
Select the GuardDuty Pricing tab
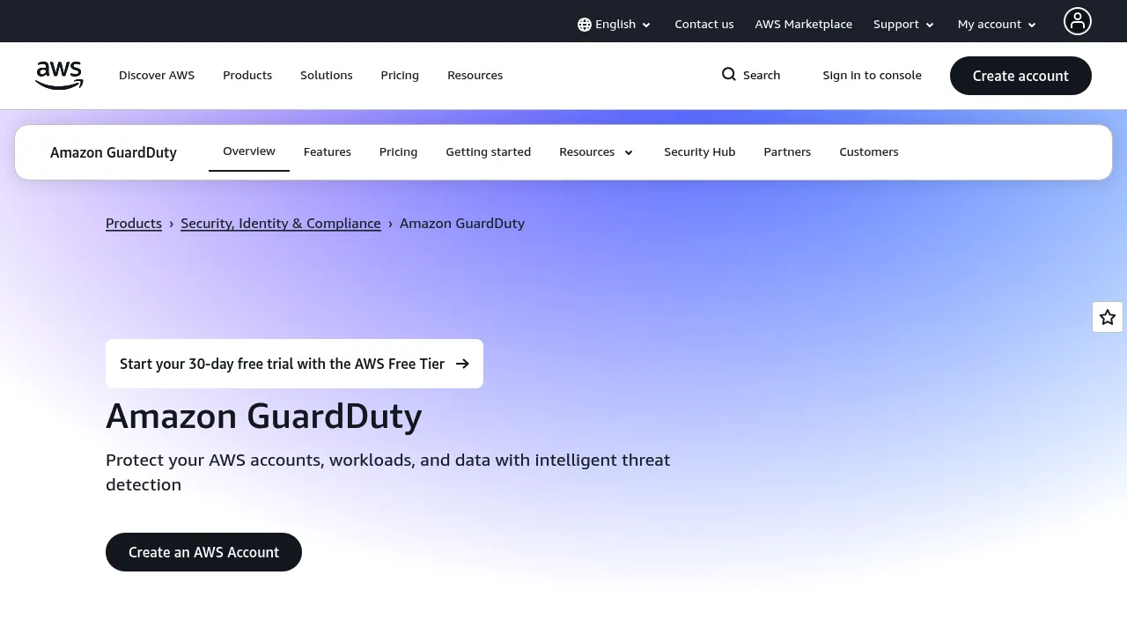399,152
